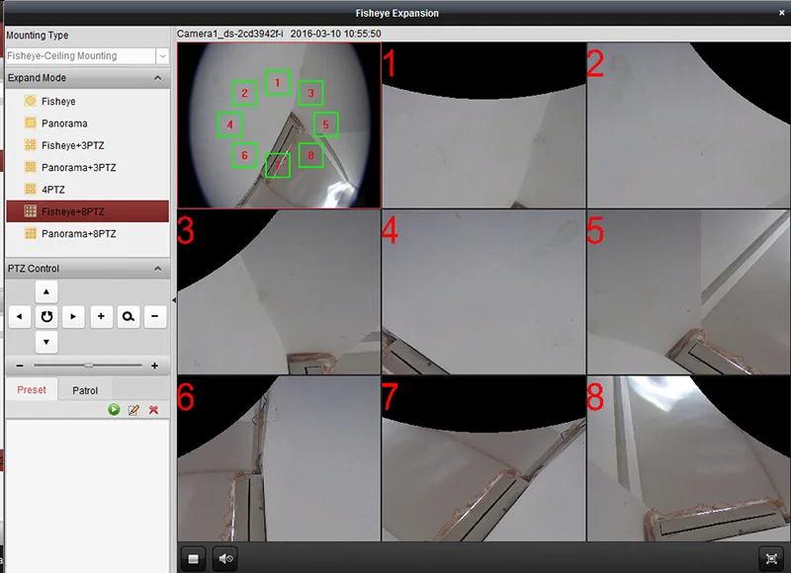Click the PTZ magnifier zoom icon
The height and width of the screenshot is (573, 791).
(x=129, y=316)
